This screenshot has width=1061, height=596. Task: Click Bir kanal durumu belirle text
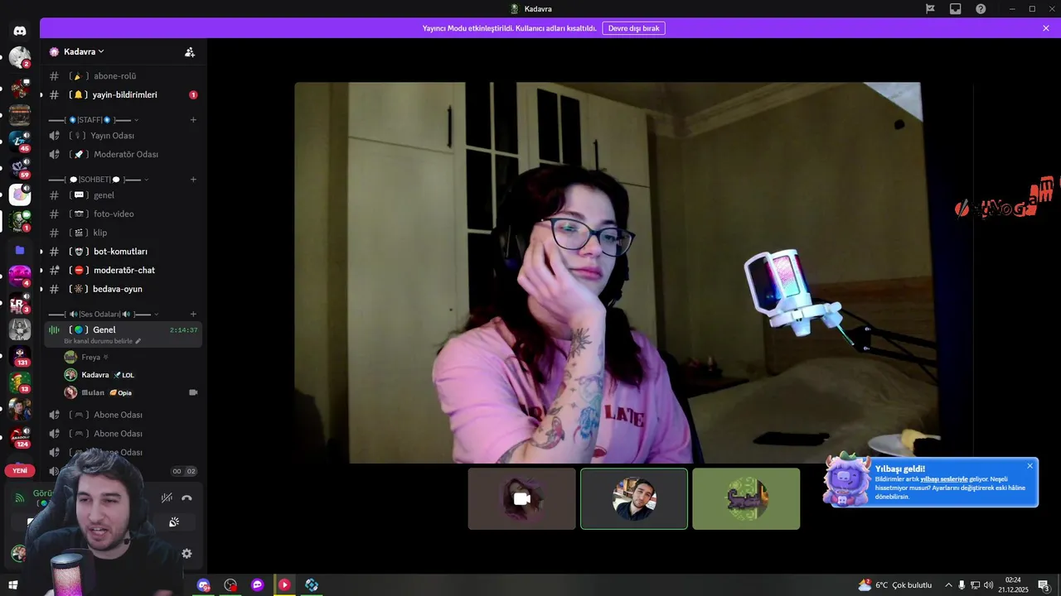click(98, 341)
